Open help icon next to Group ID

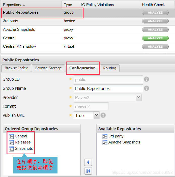pos(147,79)
